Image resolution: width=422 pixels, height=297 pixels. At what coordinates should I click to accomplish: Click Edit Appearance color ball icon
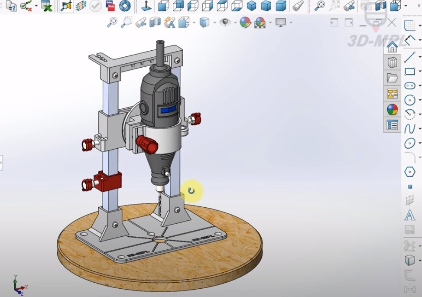tap(246, 23)
